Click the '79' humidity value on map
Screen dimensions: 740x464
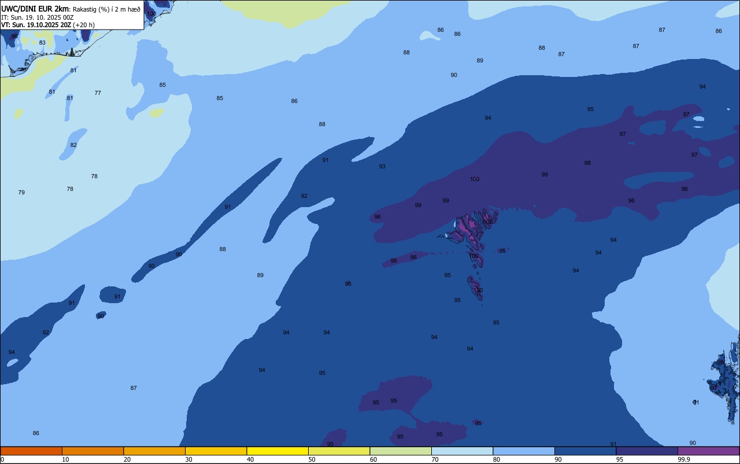[21, 192]
